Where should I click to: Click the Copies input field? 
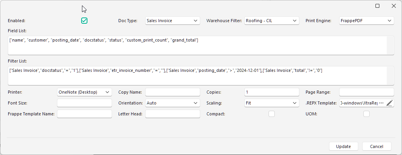(272, 92)
